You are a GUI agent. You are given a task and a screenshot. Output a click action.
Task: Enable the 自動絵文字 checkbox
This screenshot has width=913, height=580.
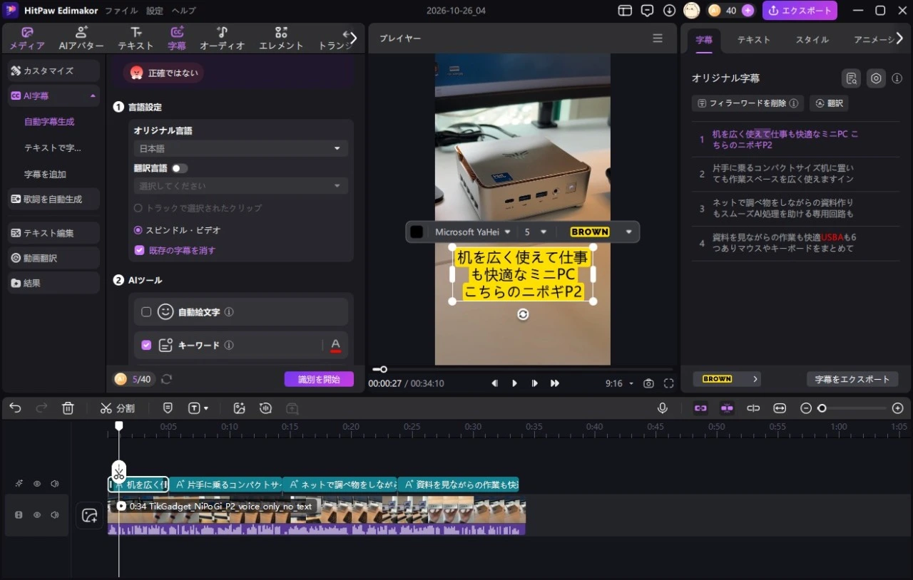click(146, 311)
